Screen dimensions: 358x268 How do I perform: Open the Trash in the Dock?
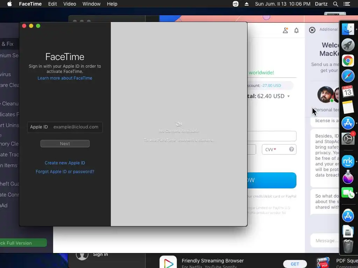[348, 246]
